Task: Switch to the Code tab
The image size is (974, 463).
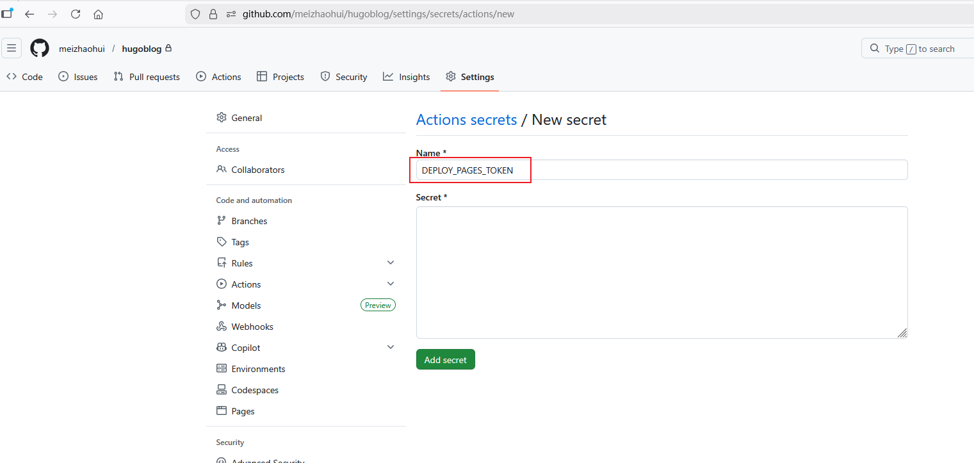Action: 24,77
